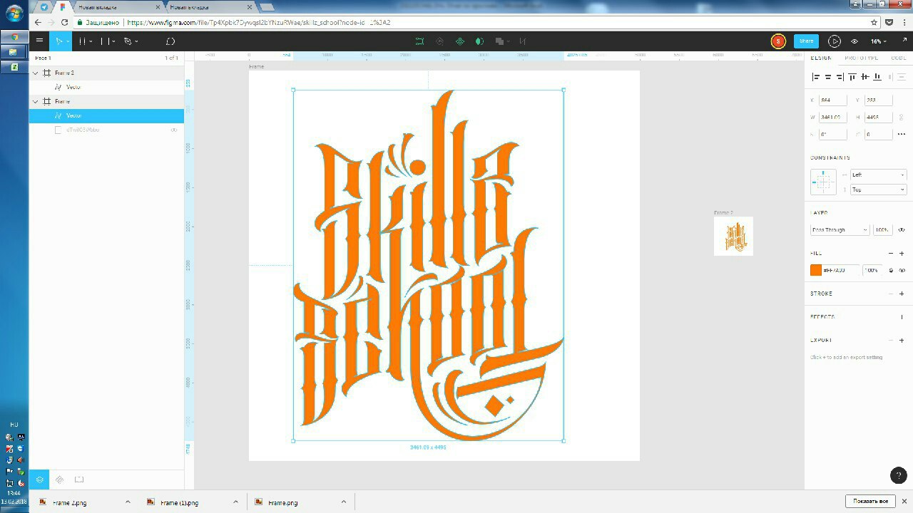
Task: Toggle fill visibility eye next to FF7A00
Action: click(x=902, y=271)
